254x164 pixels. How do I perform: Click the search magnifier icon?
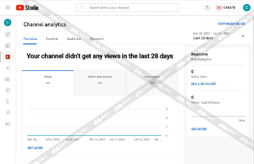click(83, 8)
